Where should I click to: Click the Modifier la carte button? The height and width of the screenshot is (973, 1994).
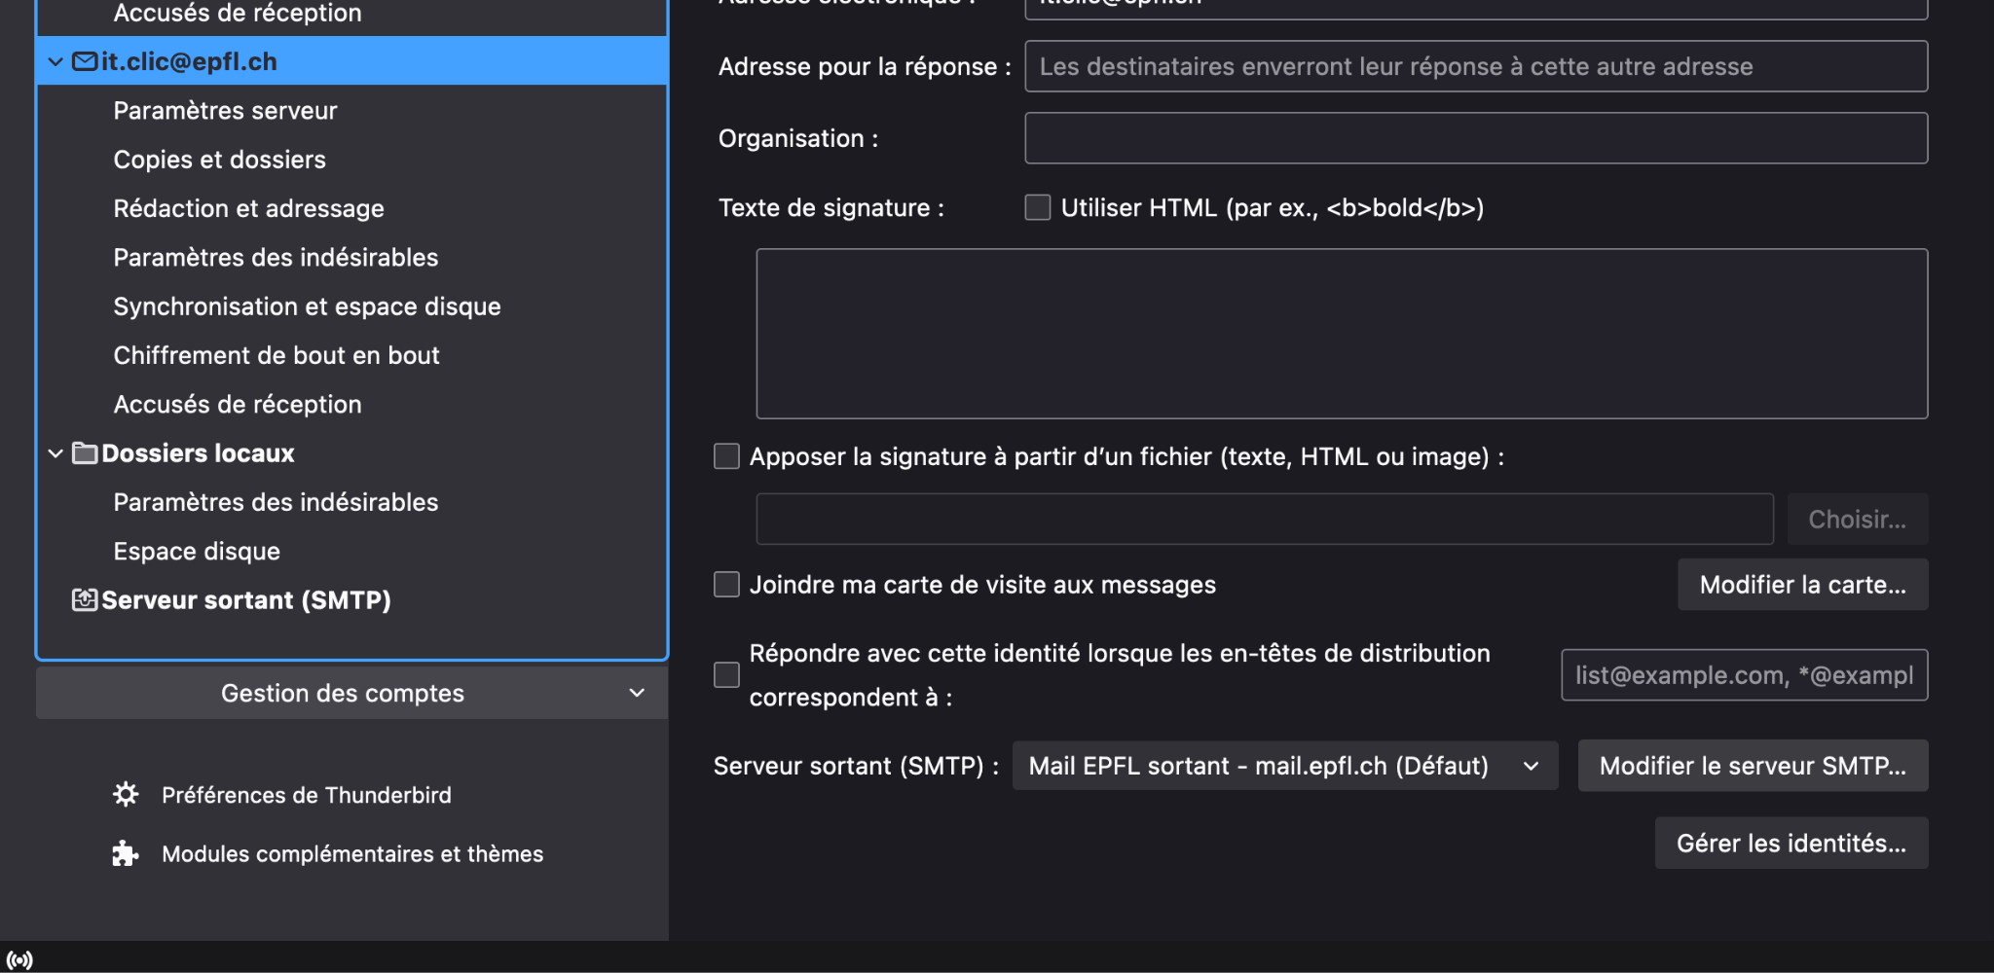1802,585
